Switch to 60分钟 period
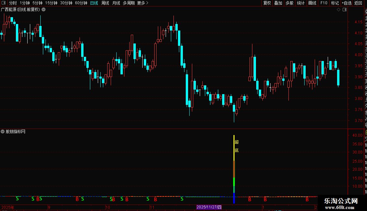Screen dimensions: 367x211 coord(81,3)
